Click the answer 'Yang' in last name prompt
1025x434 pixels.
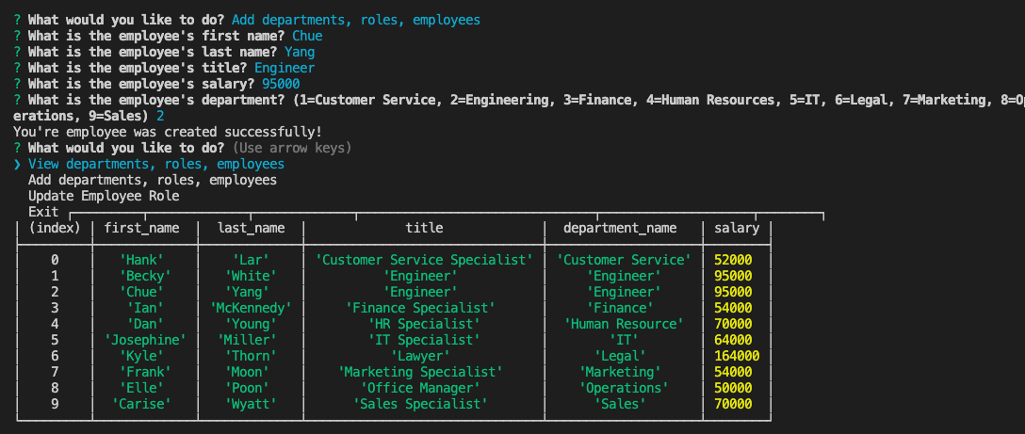point(300,52)
